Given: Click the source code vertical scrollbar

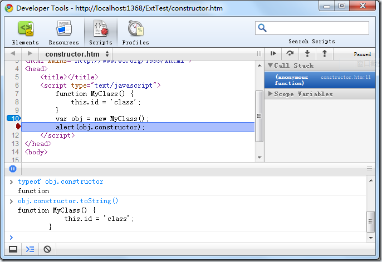Looking at the screenshot, I should [259, 116].
